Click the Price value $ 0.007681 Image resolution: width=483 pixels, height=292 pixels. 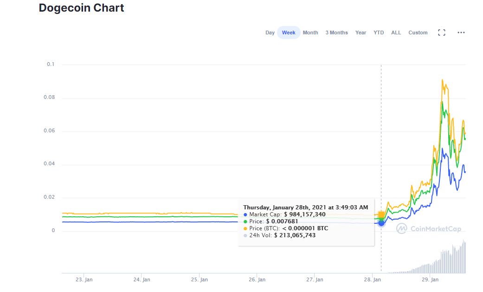pyautogui.click(x=282, y=221)
